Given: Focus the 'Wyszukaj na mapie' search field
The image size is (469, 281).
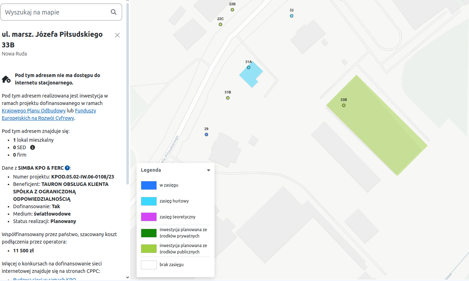Looking at the screenshot, I should [x=57, y=12].
